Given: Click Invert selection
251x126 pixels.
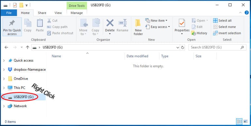Looking at the screenshot, I should click(x=227, y=33).
